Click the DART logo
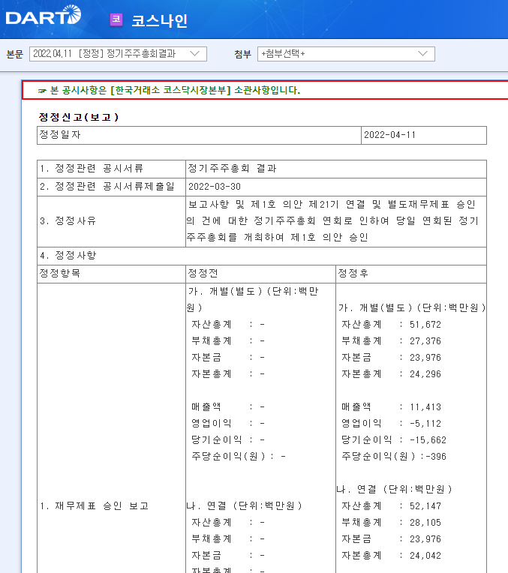508x573 pixels. click(x=44, y=15)
